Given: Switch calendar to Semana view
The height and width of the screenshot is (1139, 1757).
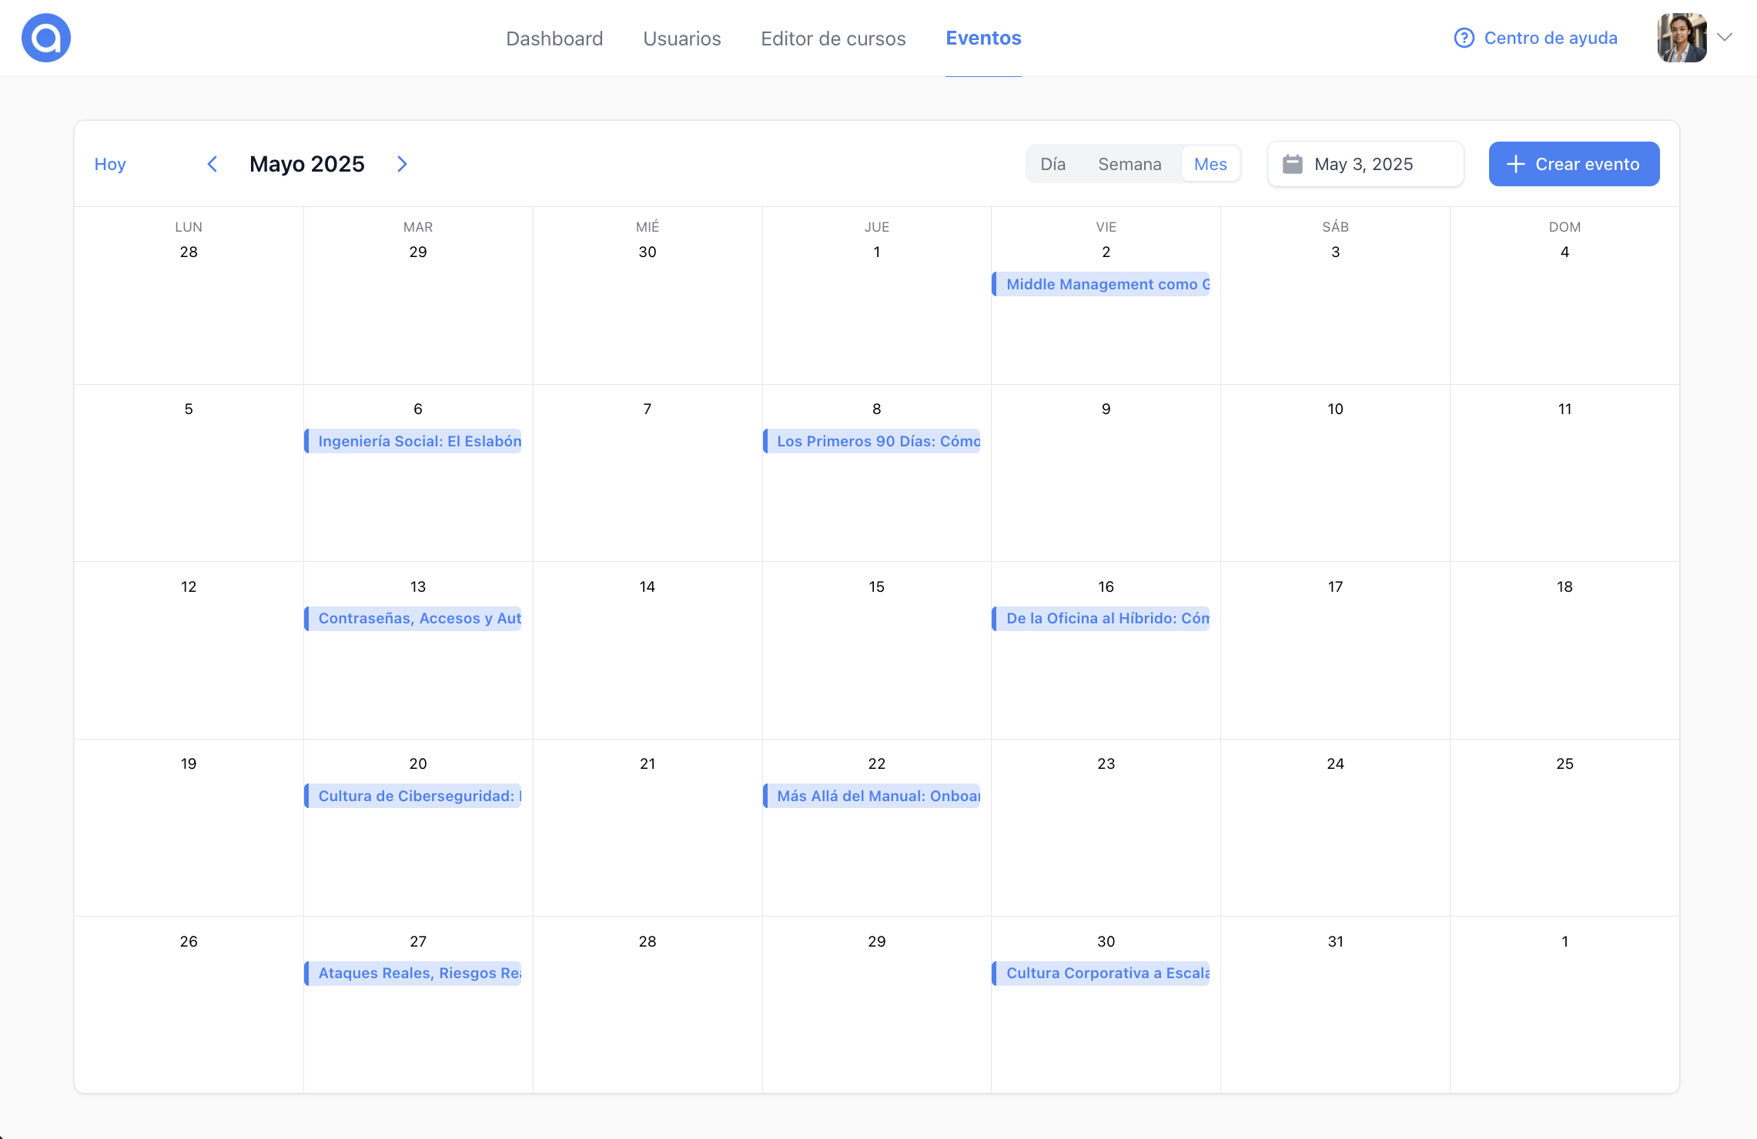Looking at the screenshot, I should 1129,164.
